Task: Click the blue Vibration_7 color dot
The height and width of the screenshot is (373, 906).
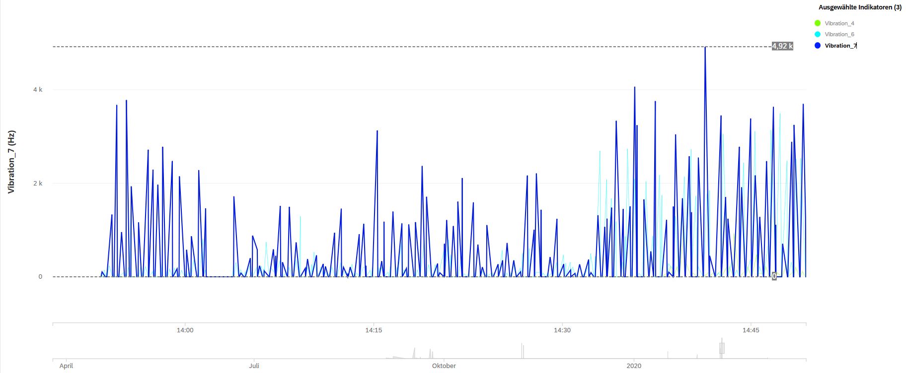Action: (818, 46)
